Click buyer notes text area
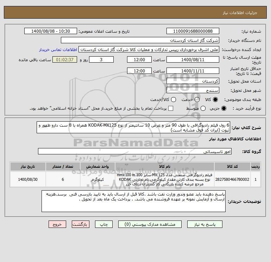Image resolution: width=271 pixels, height=262 pixels. tap(133, 201)
